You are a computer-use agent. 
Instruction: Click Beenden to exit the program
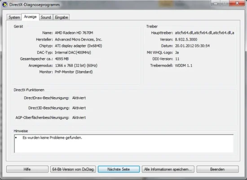[217, 169]
